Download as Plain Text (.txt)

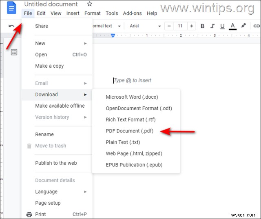(x=136, y=142)
